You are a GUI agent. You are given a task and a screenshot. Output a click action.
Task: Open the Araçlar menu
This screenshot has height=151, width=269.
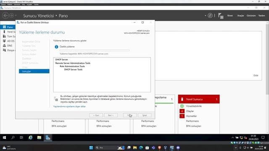coord(240,16)
